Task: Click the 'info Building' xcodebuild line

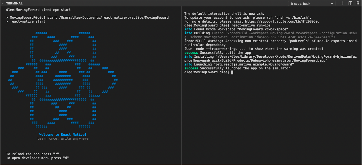Action: tap(271, 35)
